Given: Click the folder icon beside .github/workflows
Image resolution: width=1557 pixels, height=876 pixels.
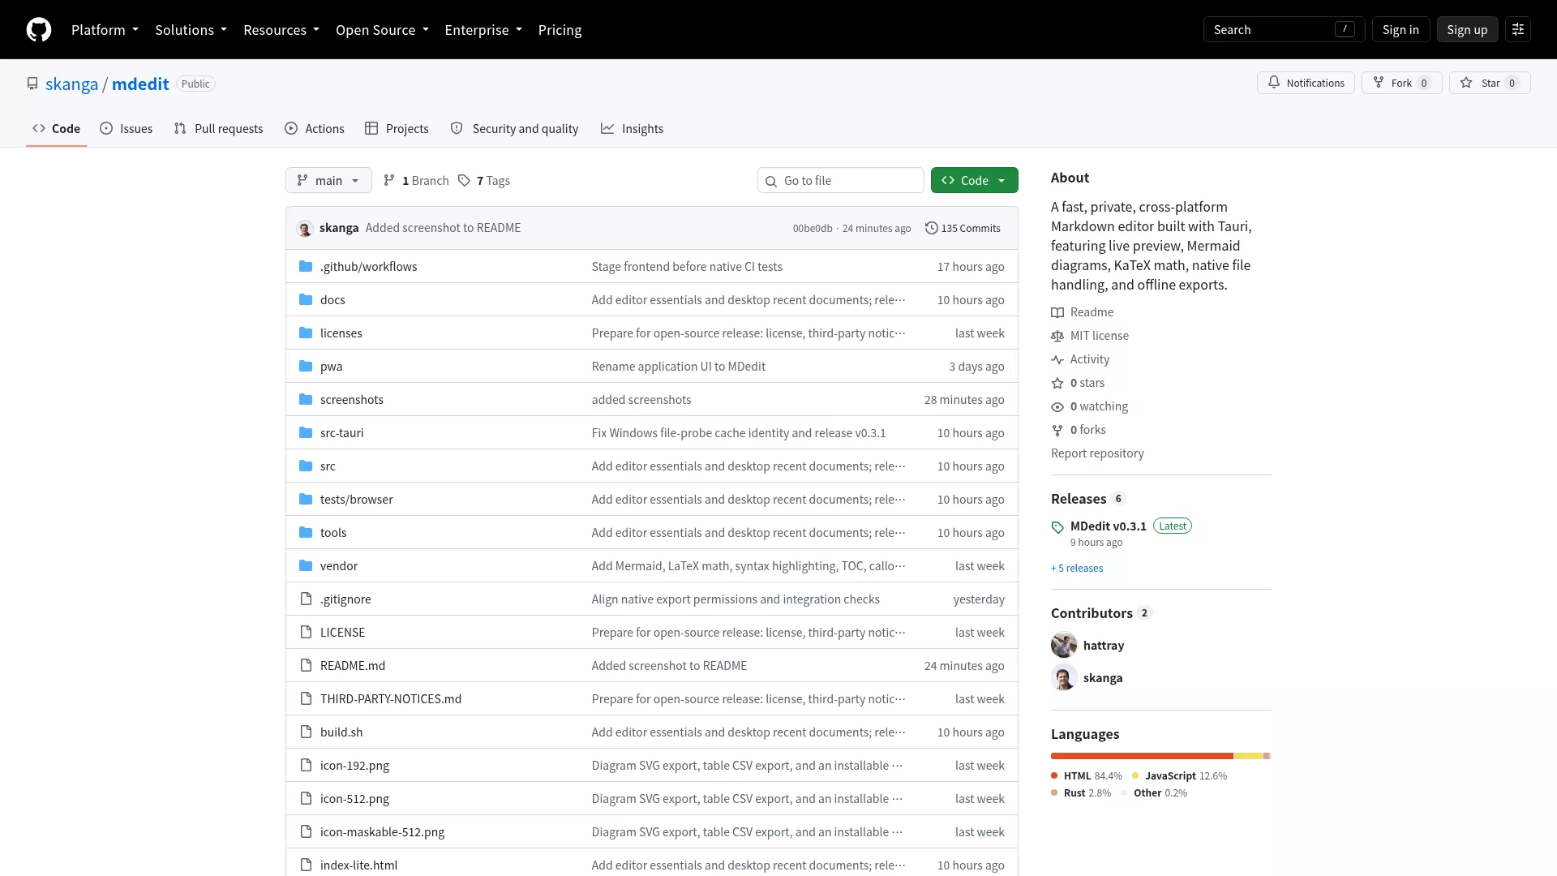Looking at the screenshot, I should click(x=306, y=267).
